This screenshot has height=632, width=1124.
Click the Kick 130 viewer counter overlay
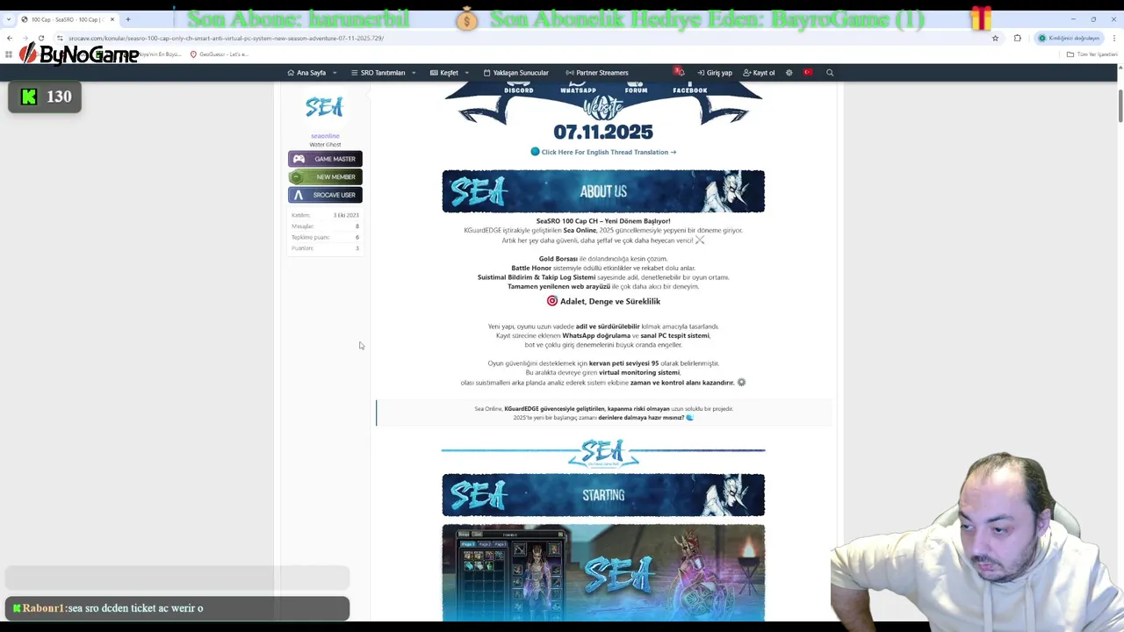pos(45,97)
